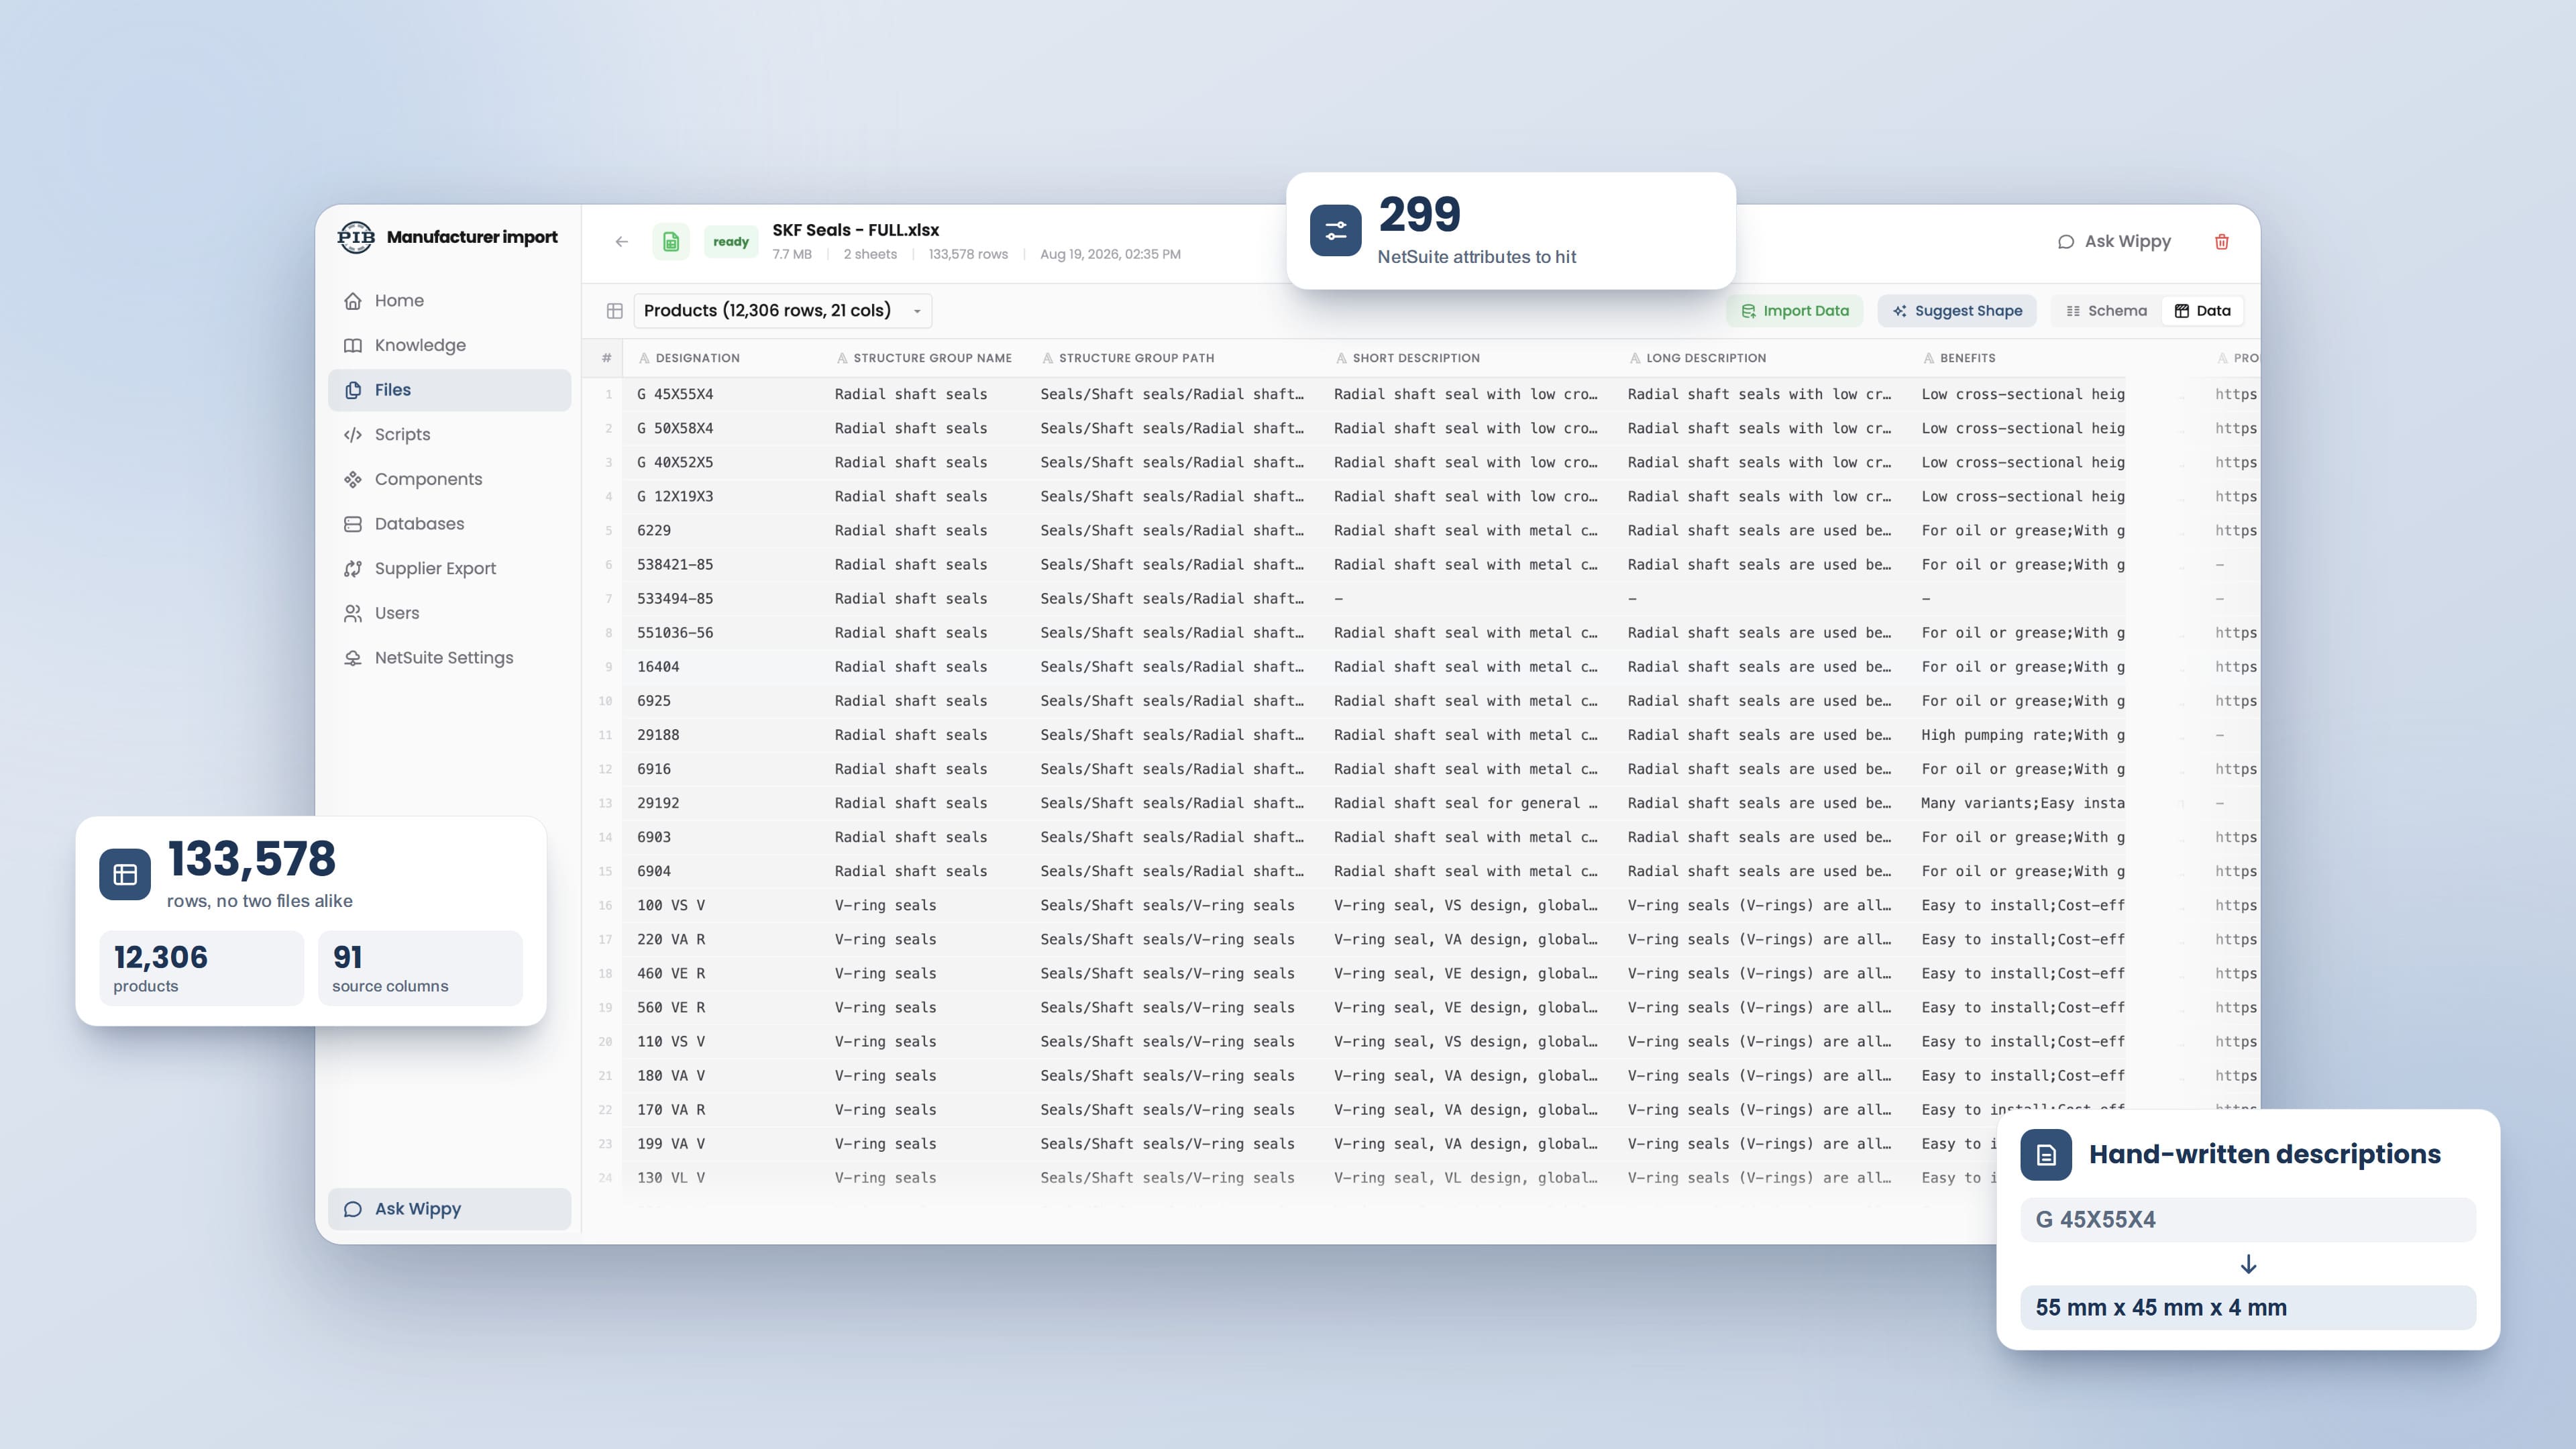Delete the file with the red trash icon
The width and height of the screenshot is (2576, 1449).
click(2221, 242)
